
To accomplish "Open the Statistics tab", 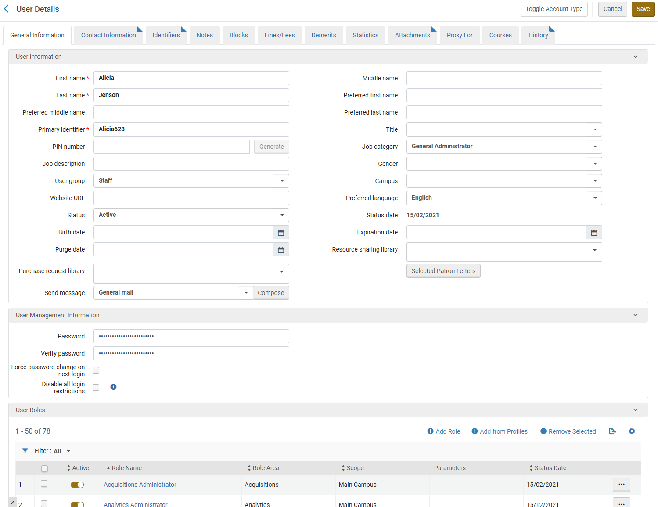I will pyautogui.click(x=366, y=35).
